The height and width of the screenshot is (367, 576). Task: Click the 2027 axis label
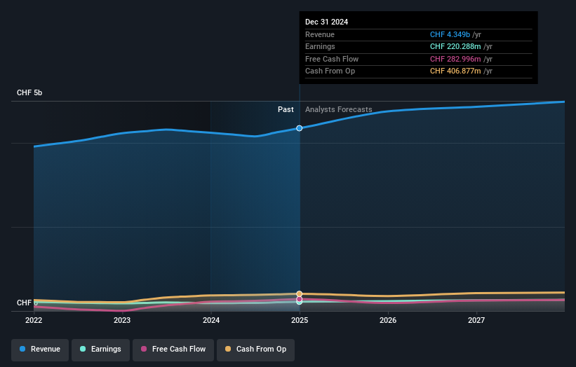coord(476,320)
